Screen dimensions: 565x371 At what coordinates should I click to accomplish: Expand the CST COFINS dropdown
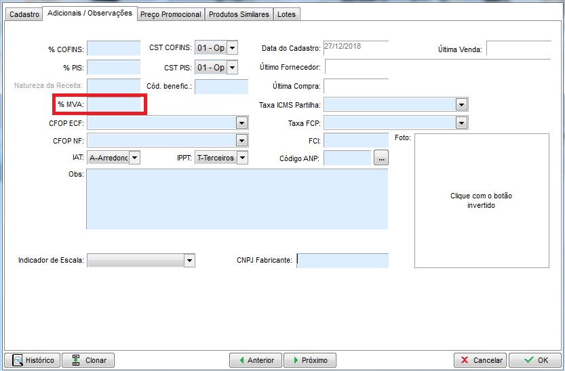pyautogui.click(x=232, y=48)
